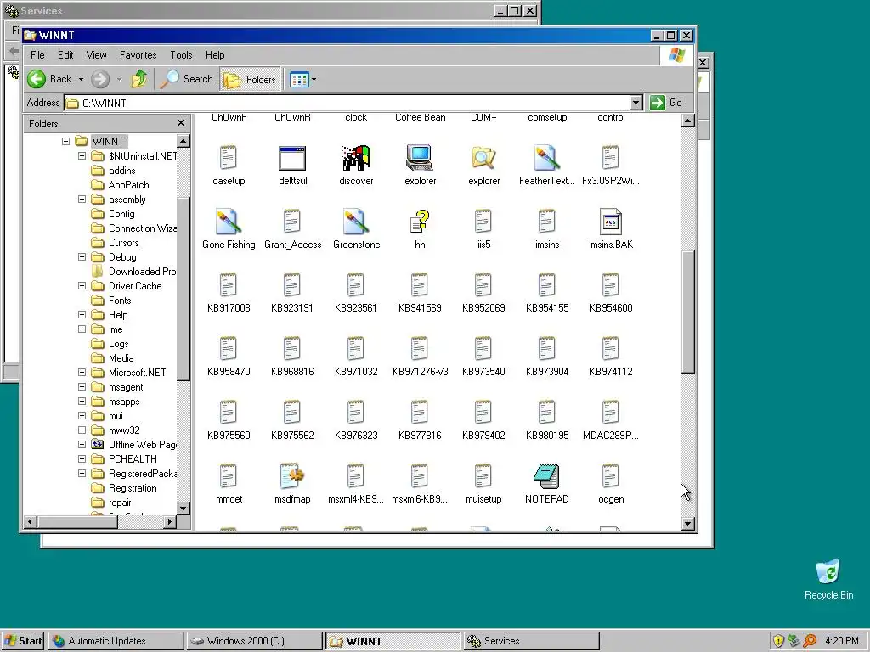The width and height of the screenshot is (870, 652).
Task: Open the address bar dropdown
Action: coord(636,103)
